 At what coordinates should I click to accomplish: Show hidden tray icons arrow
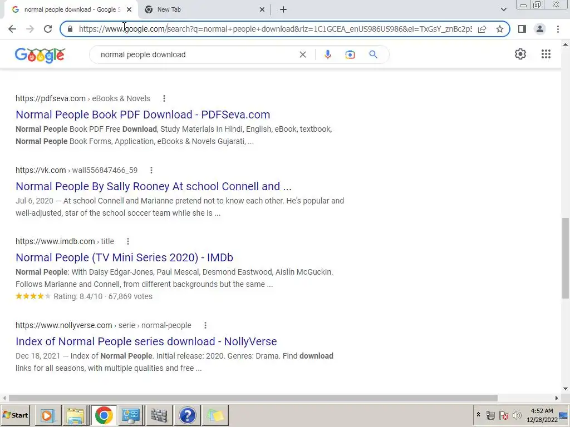[478, 415]
